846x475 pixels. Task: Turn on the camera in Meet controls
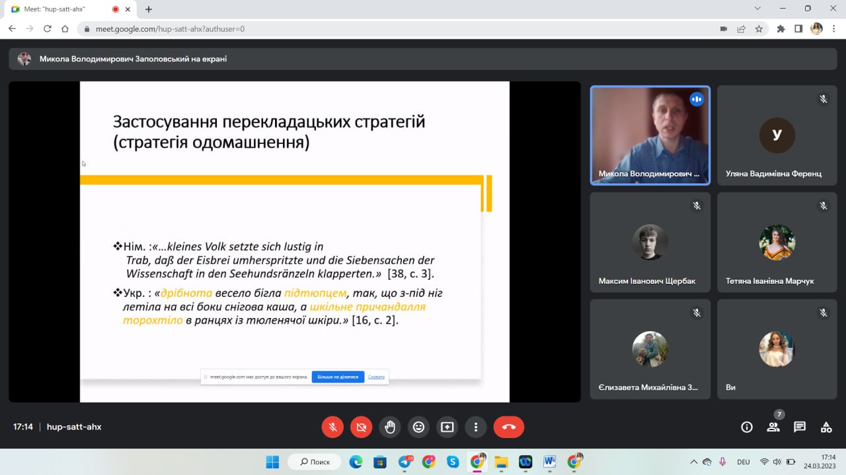tap(362, 427)
